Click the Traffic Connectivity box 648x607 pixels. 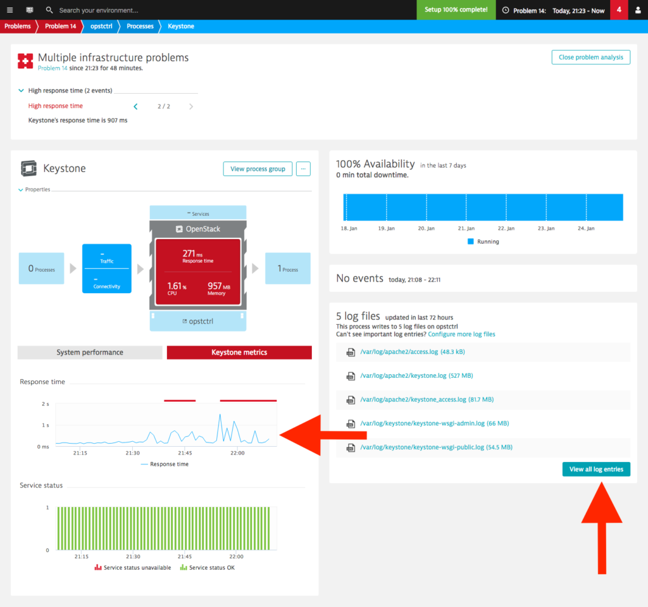click(106, 268)
